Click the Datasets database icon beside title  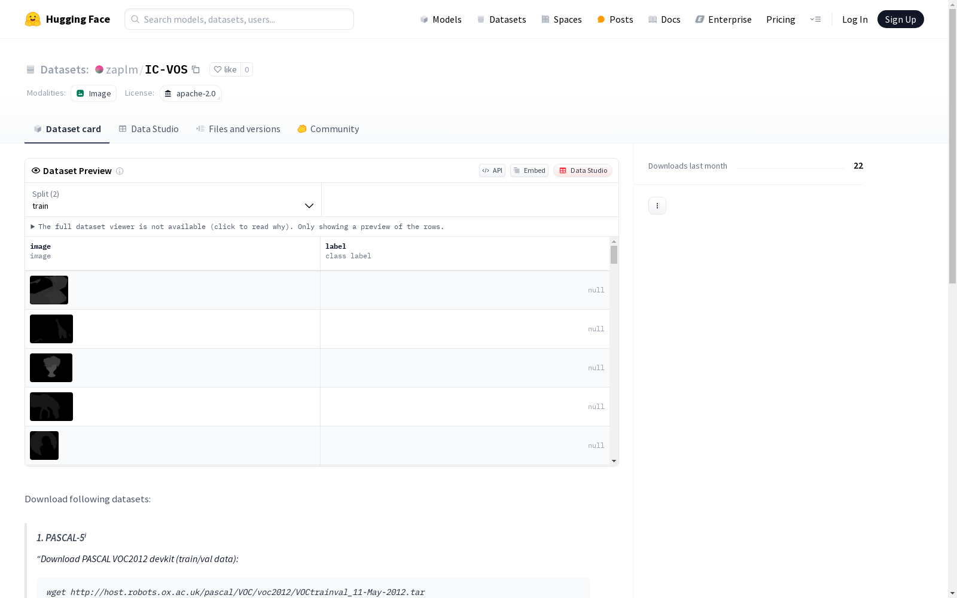pos(31,69)
